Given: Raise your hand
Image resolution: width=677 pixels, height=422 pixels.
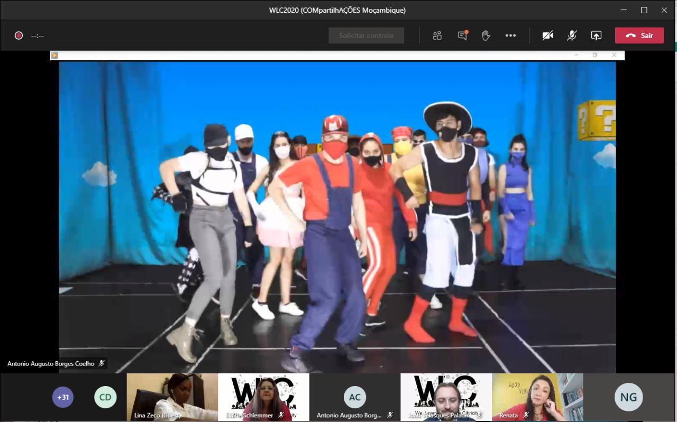Looking at the screenshot, I should coord(486,35).
